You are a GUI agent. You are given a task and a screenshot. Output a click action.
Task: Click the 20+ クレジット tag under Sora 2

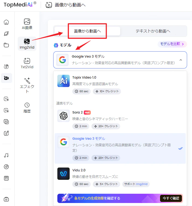click(106, 126)
